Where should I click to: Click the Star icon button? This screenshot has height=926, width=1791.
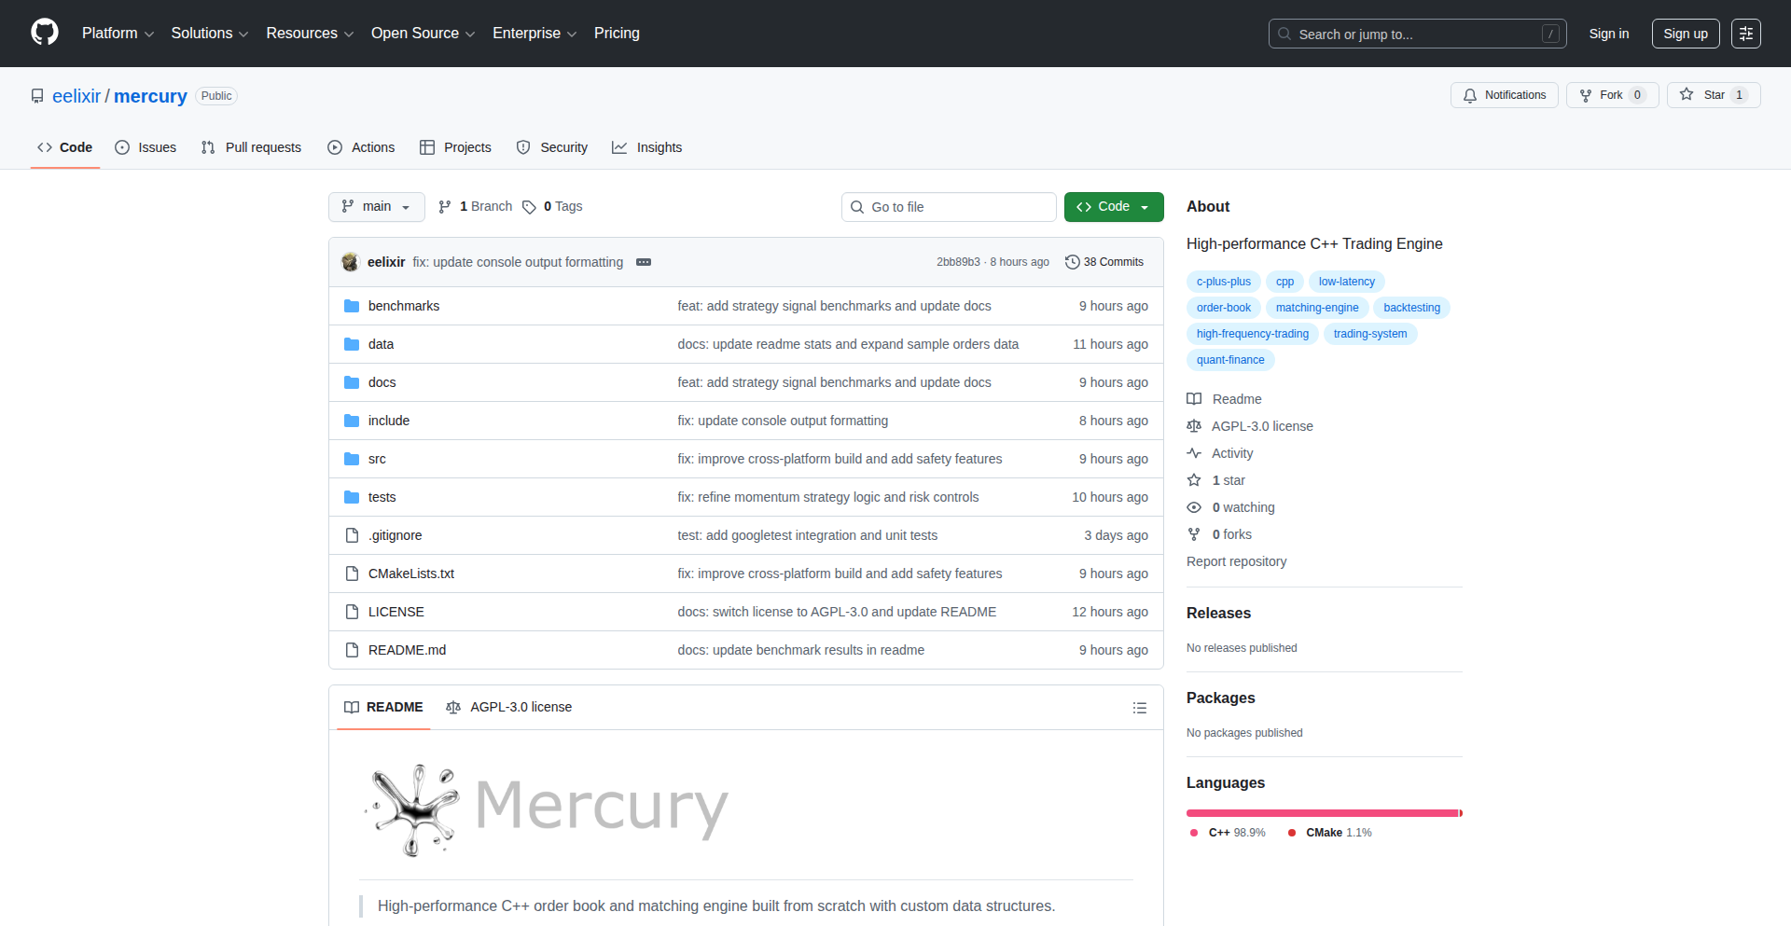(x=1687, y=95)
